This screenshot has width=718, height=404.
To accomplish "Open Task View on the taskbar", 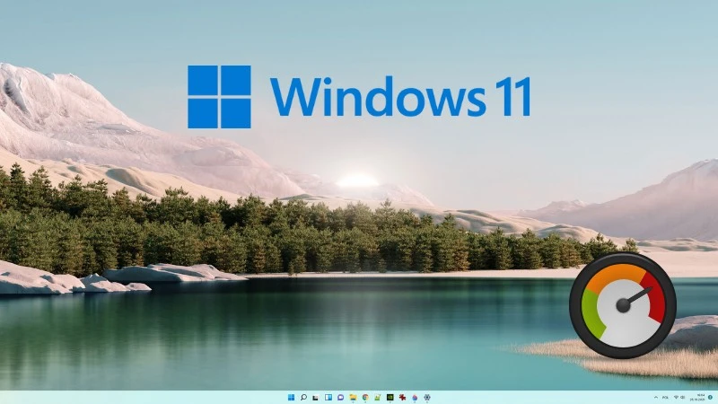I will pos(316,397).
